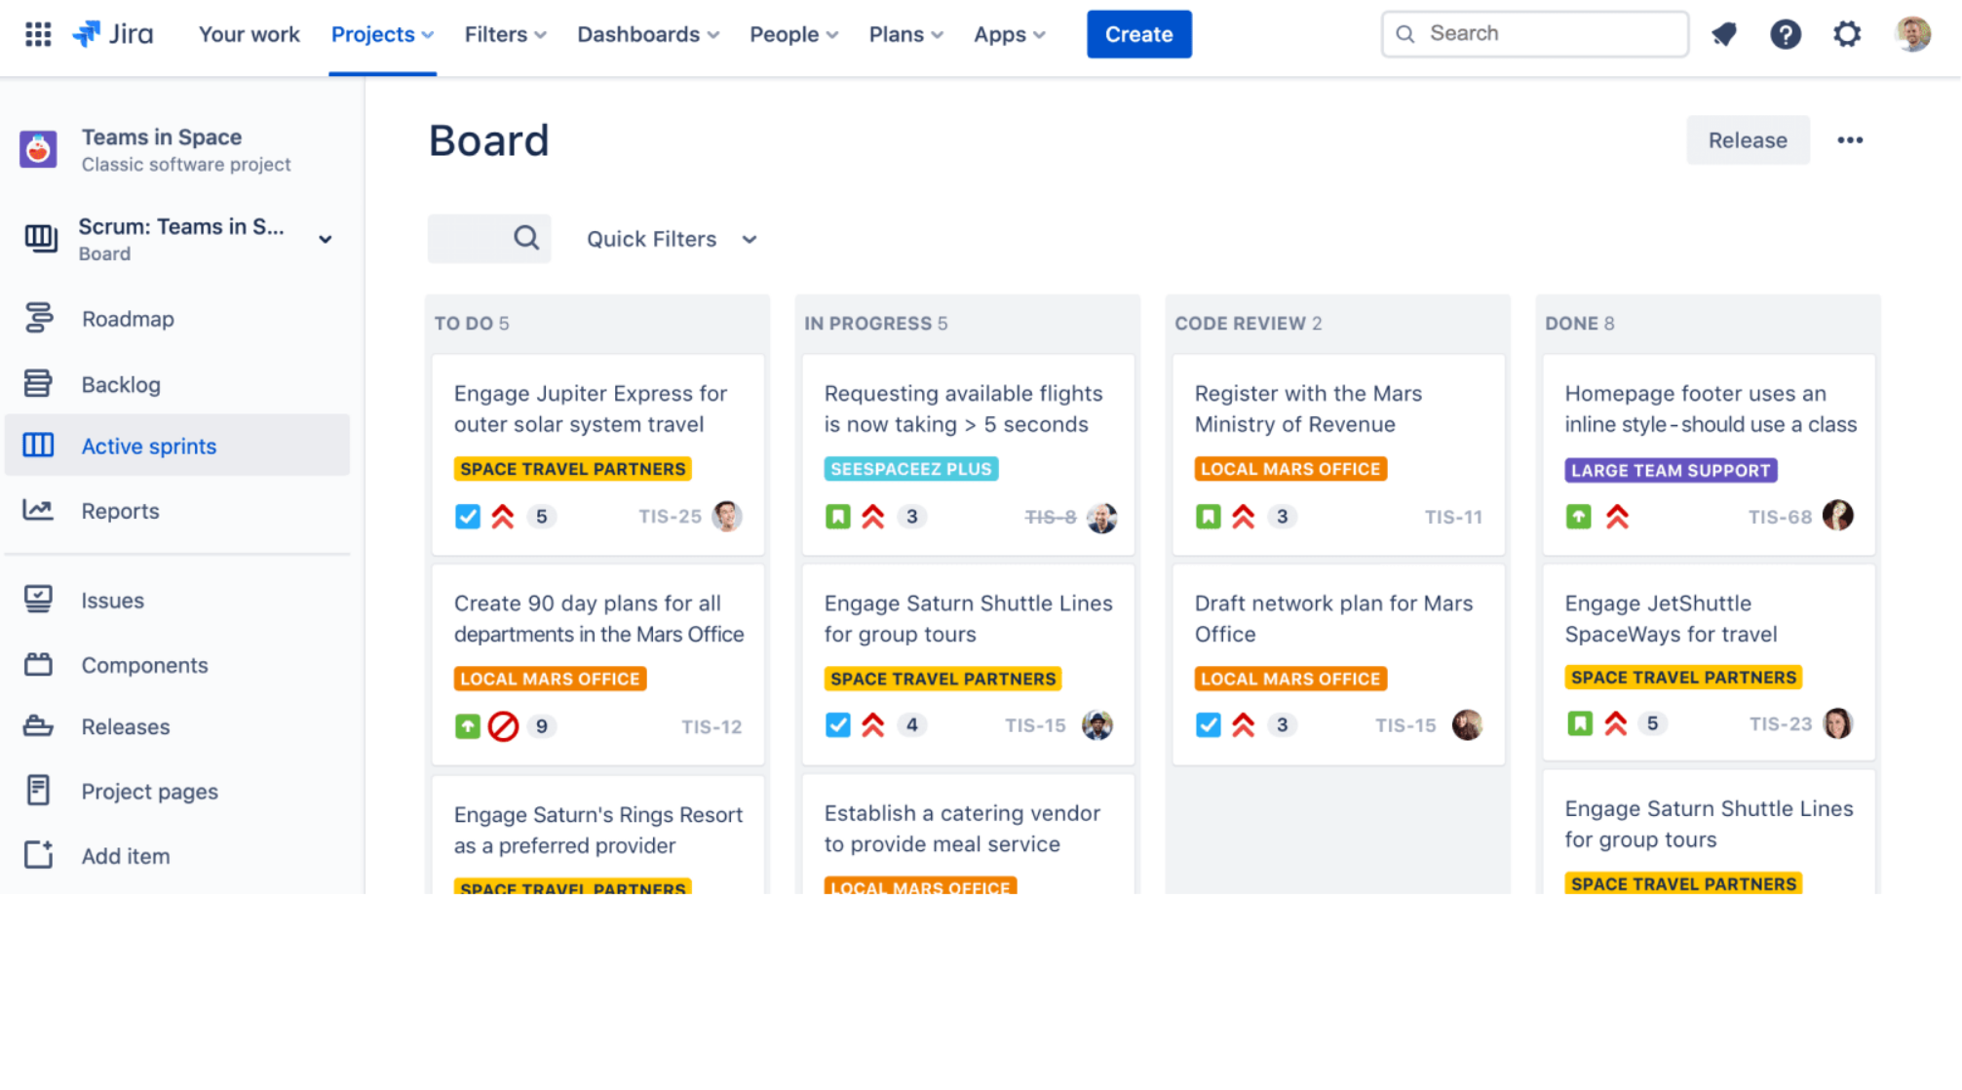Click the blue Create button
1962x1090 pixels.
point(1138,34)
